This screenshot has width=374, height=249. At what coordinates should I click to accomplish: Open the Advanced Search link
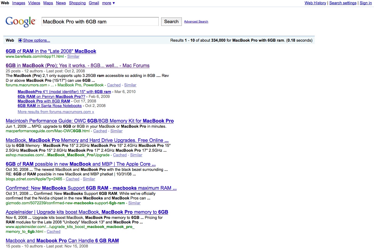(196, 22)
